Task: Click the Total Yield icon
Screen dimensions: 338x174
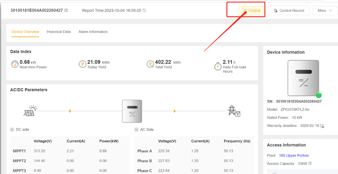Action: click(150, 64)
